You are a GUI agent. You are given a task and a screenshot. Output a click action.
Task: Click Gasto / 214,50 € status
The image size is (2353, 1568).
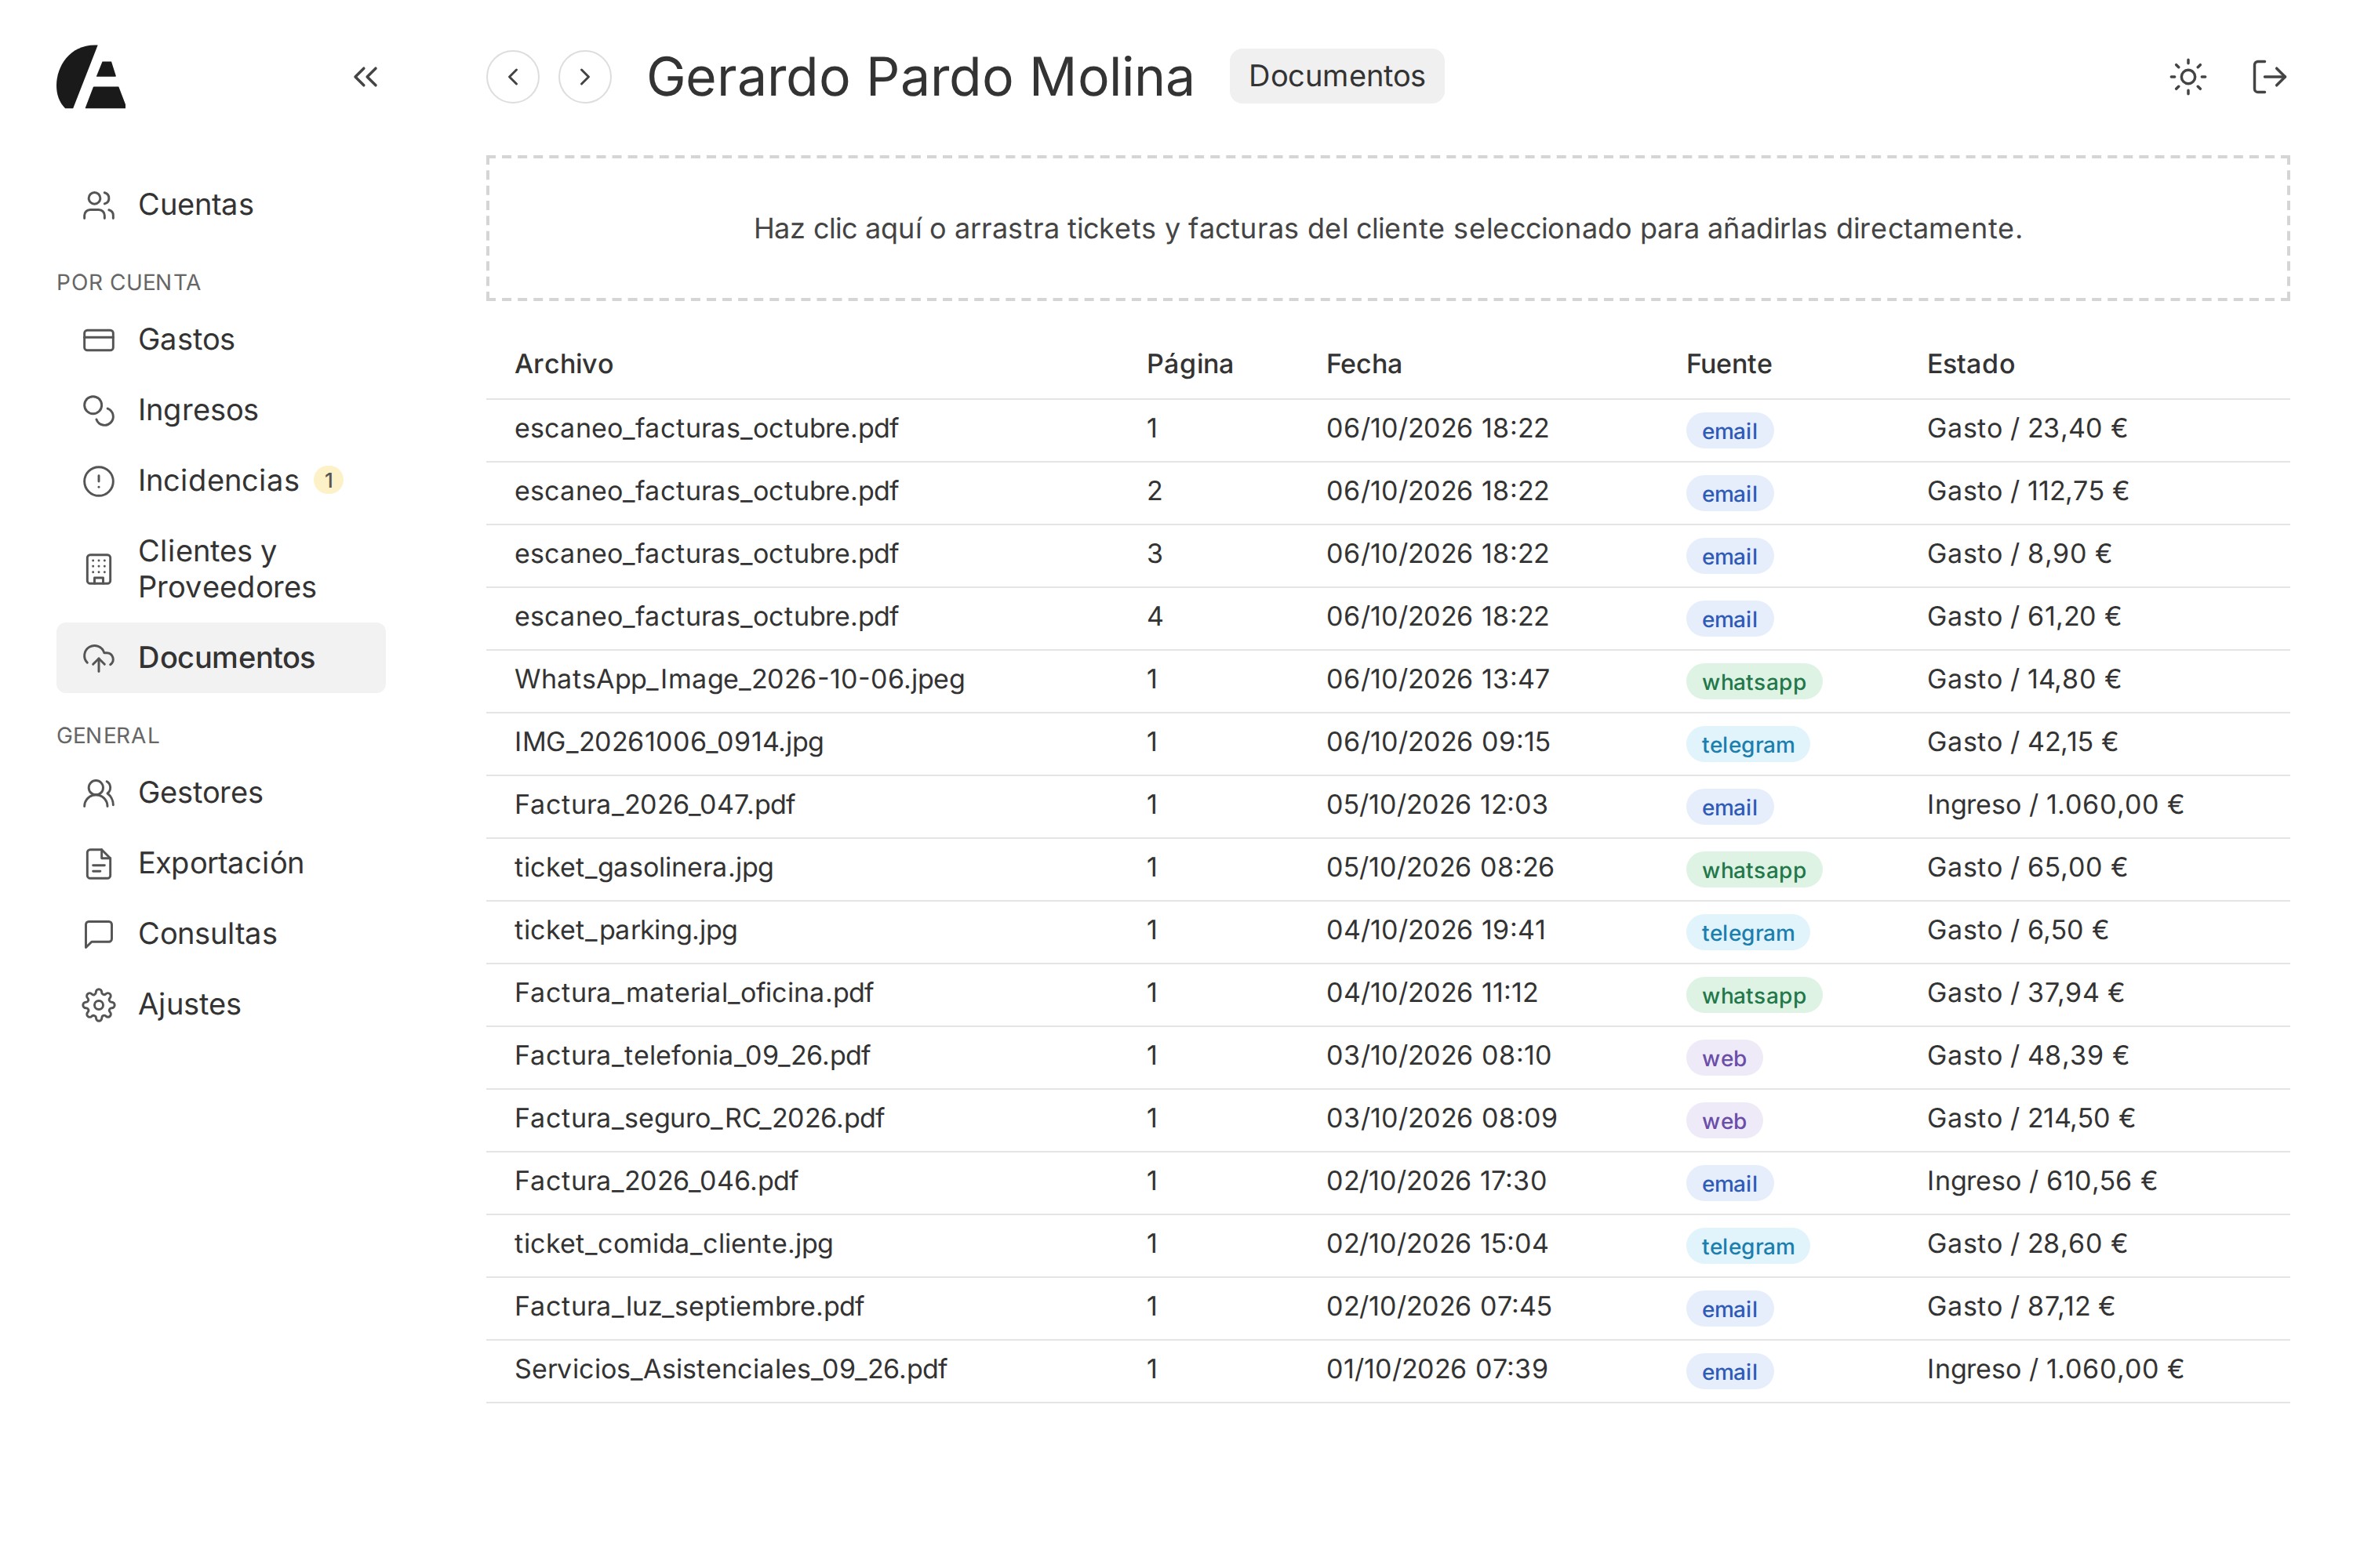[2031, 1118]
